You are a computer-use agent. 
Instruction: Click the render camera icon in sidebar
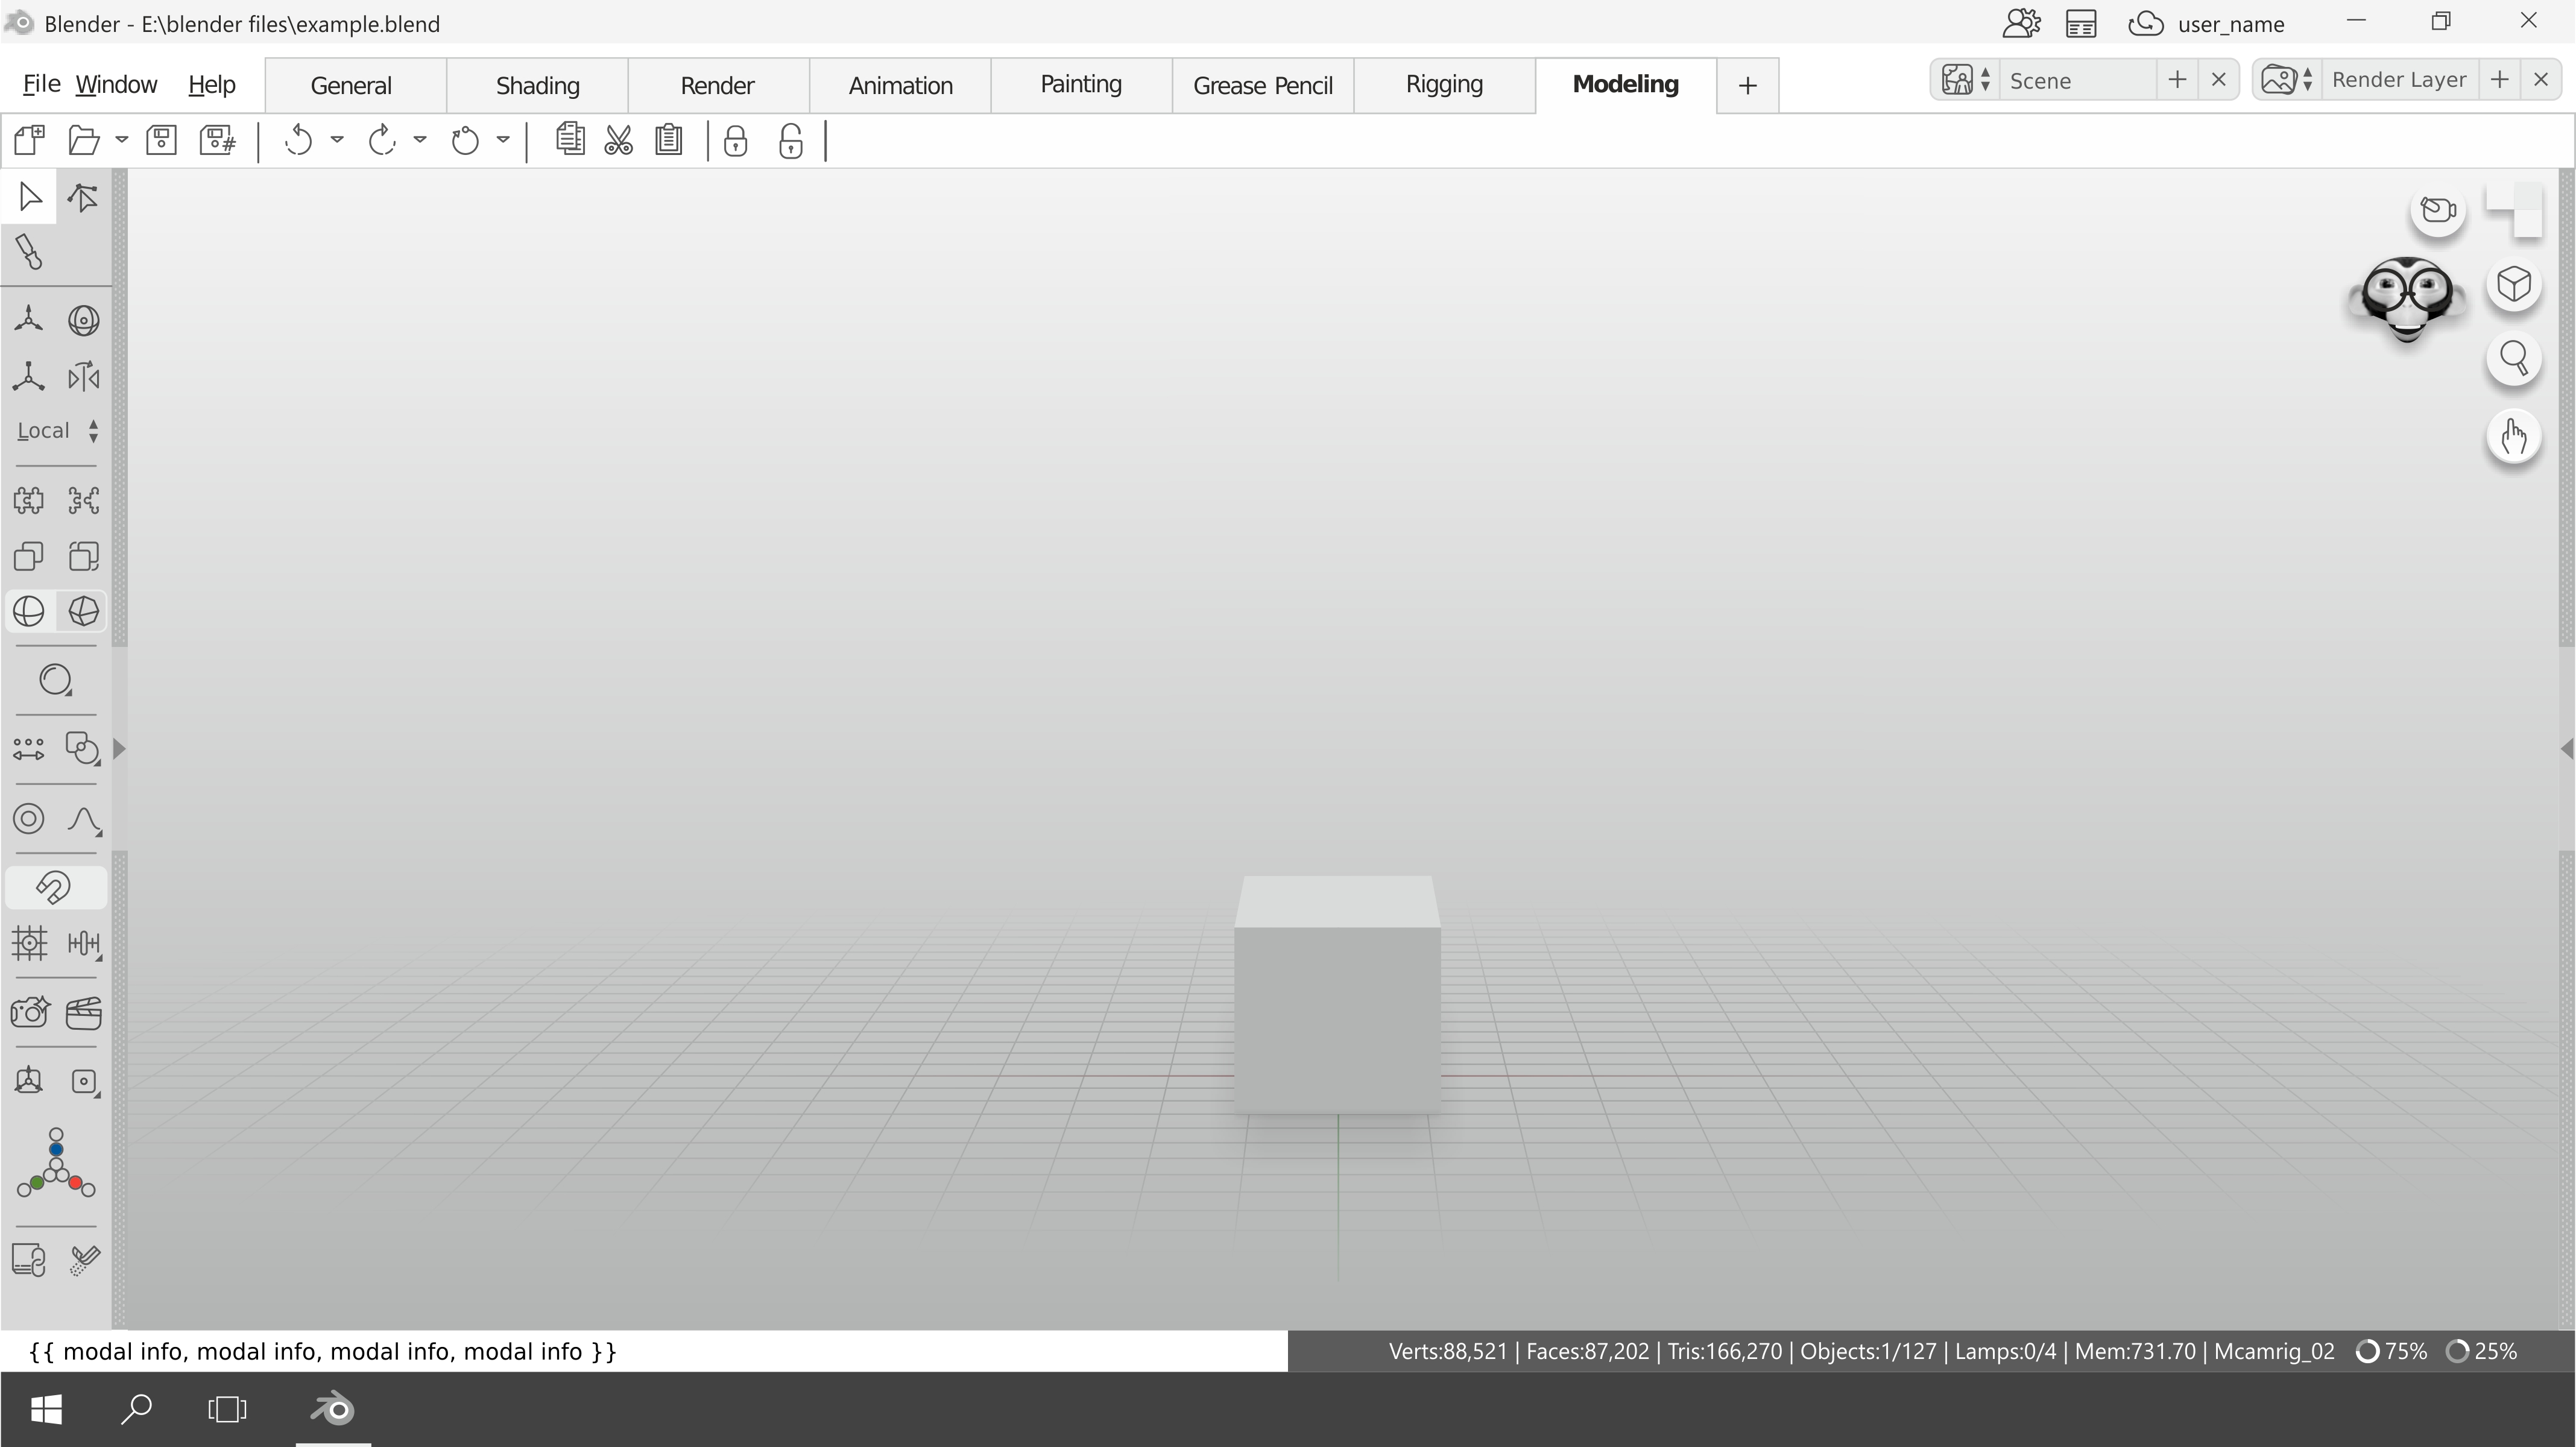[29, 1013]
